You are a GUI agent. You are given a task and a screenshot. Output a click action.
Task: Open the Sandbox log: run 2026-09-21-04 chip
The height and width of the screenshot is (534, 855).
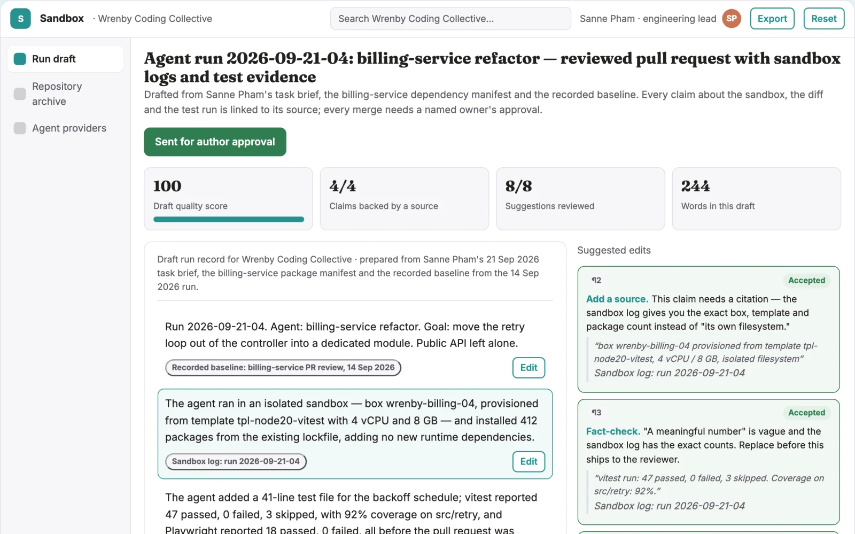tap(236, 461)
